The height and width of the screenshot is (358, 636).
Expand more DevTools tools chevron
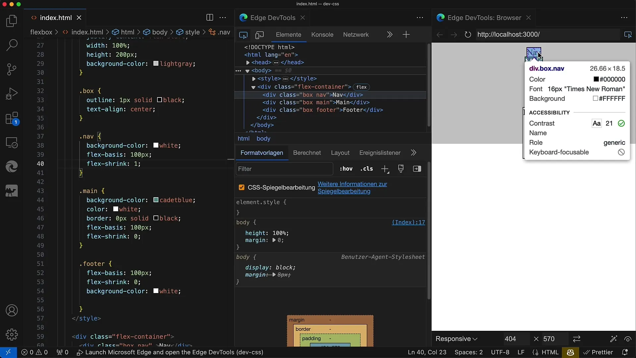[390, 34]
